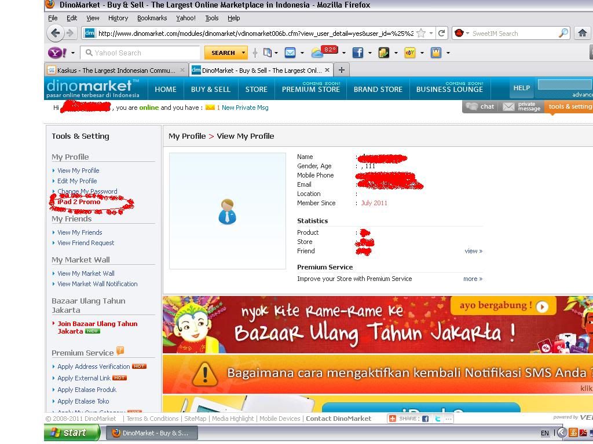
Task: Click Contact DinoMarket in footer
Action: [x=338, y=419]
